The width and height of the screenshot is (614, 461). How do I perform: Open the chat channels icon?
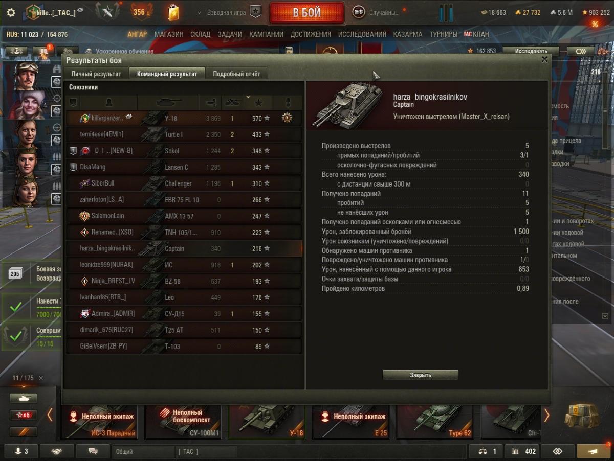[93, 451]
